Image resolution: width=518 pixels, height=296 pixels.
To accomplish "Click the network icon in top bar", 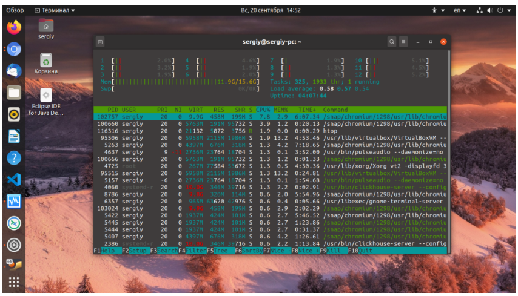I will [479, 10].
